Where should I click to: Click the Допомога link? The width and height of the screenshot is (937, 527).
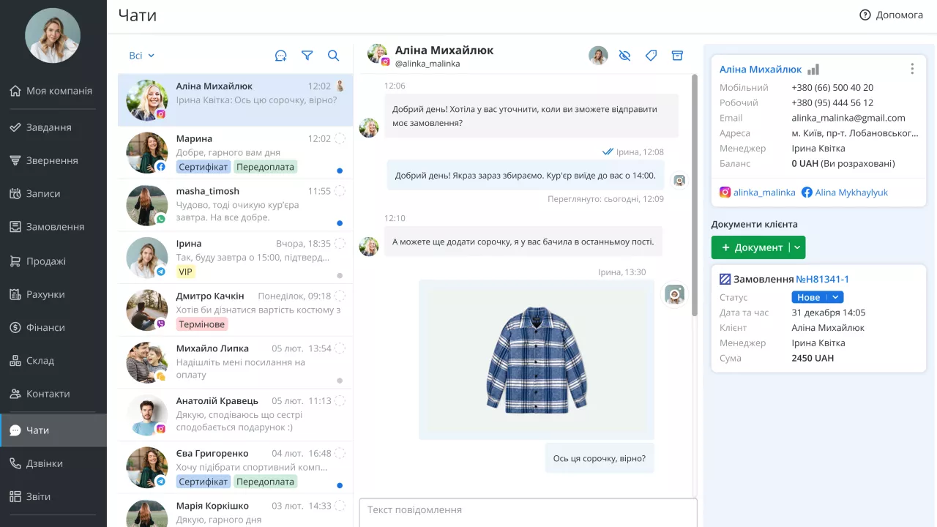(x=899, y=15)
